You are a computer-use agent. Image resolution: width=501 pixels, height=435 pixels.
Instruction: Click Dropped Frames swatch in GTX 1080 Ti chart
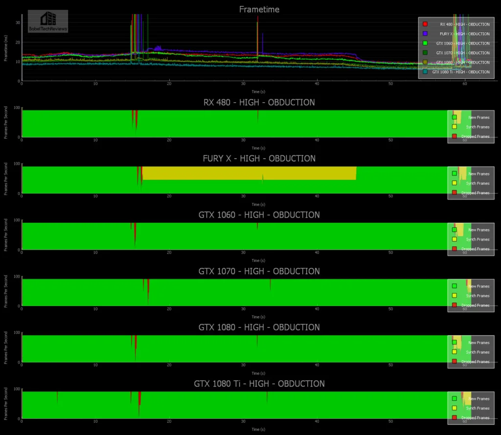tap(455, 418)
